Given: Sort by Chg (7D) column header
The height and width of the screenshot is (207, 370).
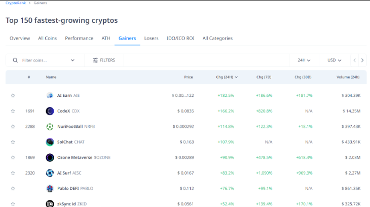Looking at the screenshot, I should pos(264,77).
